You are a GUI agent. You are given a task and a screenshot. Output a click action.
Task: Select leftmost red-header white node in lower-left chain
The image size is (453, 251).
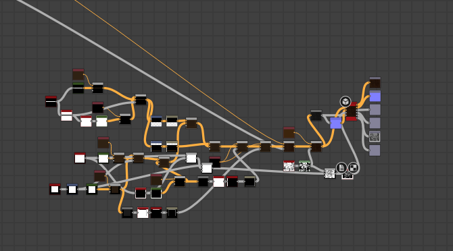pyautogui.click(x=55, y=189)
